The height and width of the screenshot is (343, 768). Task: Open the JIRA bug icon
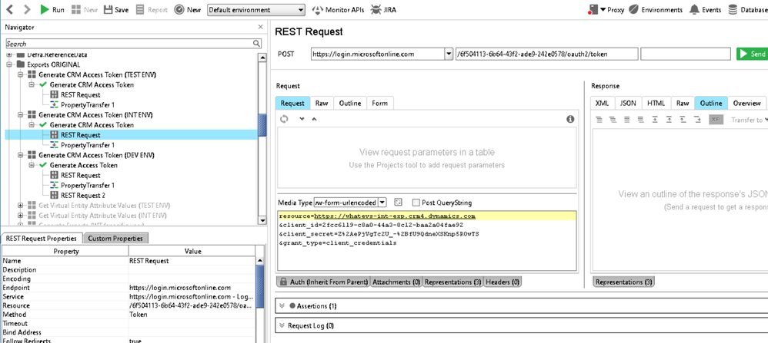coord(376,10)
